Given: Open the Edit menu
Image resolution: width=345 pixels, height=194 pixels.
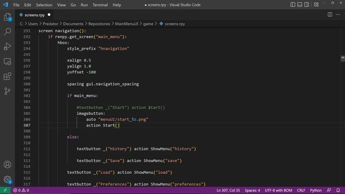Looking at the screenshot, I should tap(27, 5).
